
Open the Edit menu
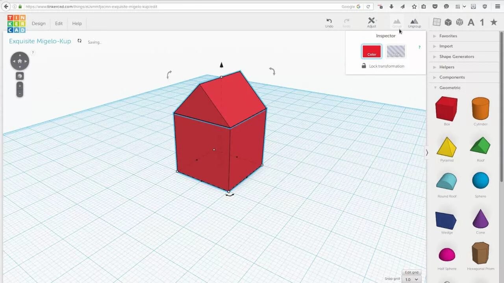(x=59, y=24)
